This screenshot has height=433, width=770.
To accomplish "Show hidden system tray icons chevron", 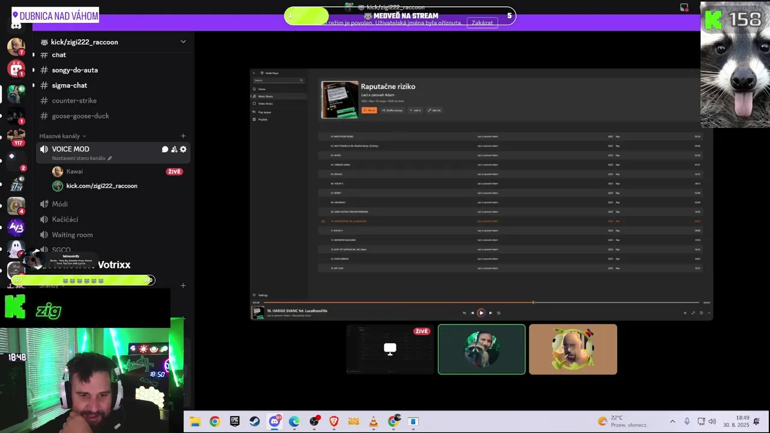I will (x=672, y=422).
